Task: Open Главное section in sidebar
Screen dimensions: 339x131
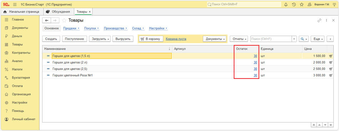Action: click(20, 20)
